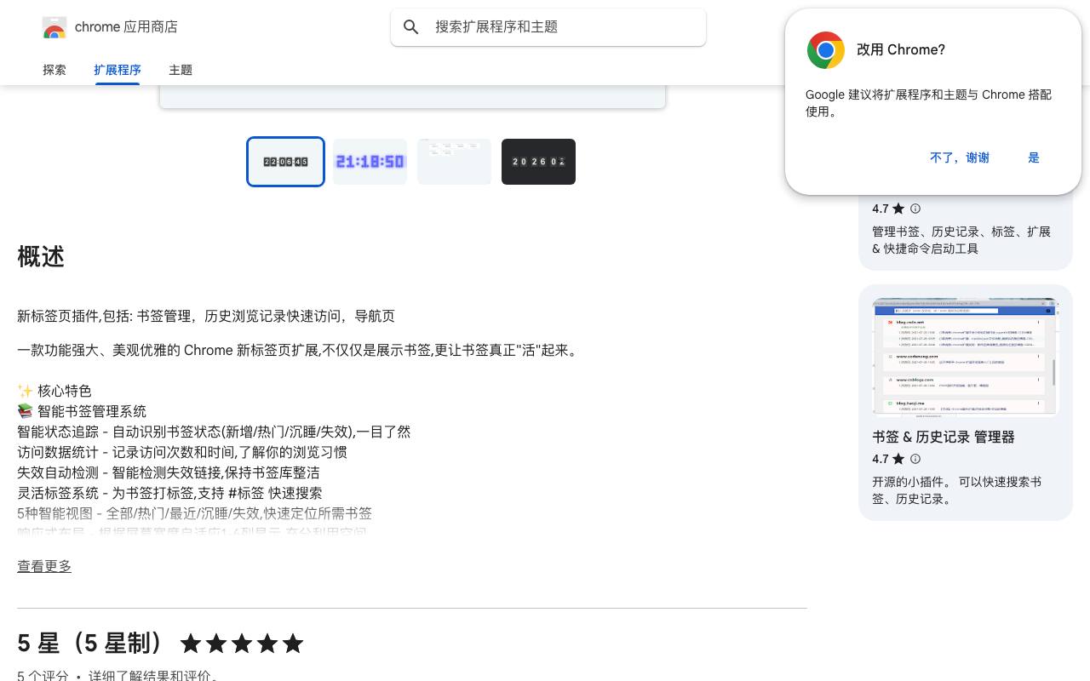Image resolution: width=1090 pixels, height=681 pixels.
Task: Click the 新标签页插件 summary line
Action: (x=206, y=316)
